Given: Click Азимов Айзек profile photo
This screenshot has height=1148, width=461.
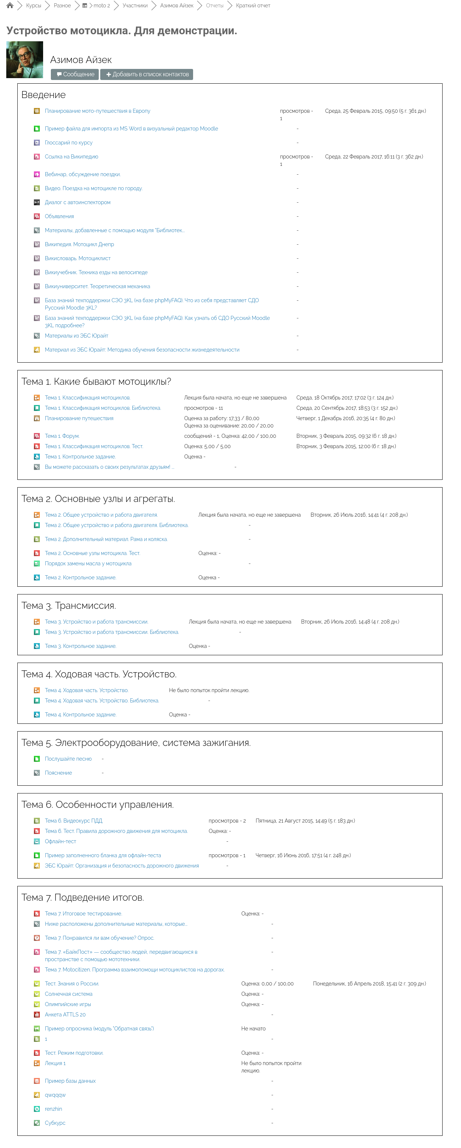Looking at the screenshot, I should [x=24, y=60].
